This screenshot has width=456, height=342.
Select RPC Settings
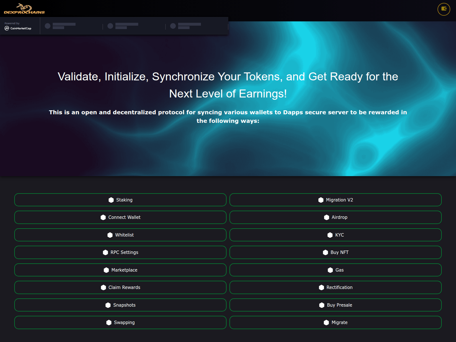pyautogui.click(x=120, y=252)
